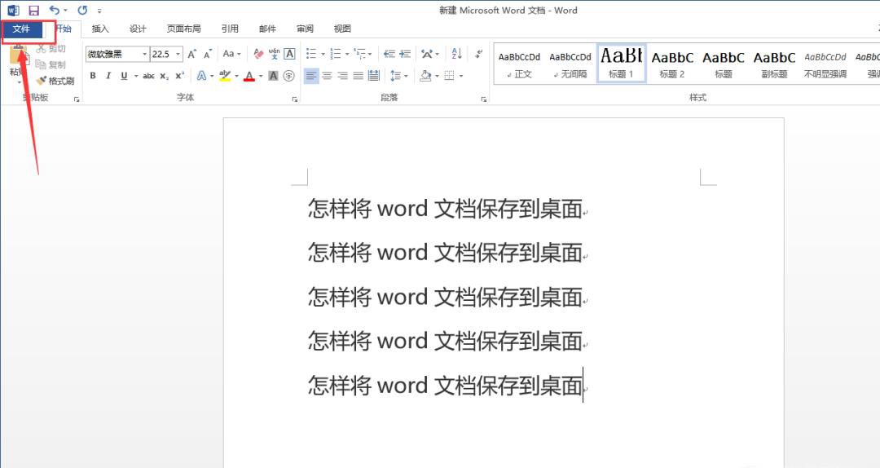
Task: Switch to the 插入 (Insert) tab
Action: (x=100, y=29)
